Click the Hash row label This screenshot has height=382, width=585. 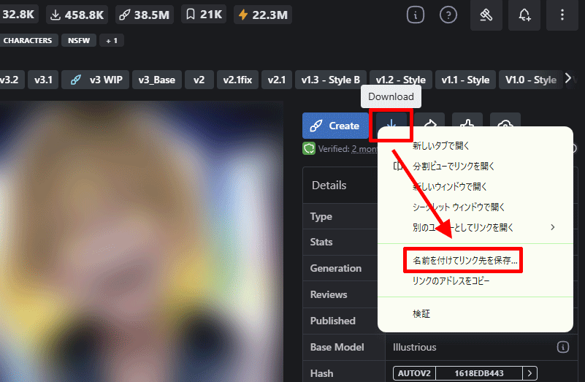321,373
